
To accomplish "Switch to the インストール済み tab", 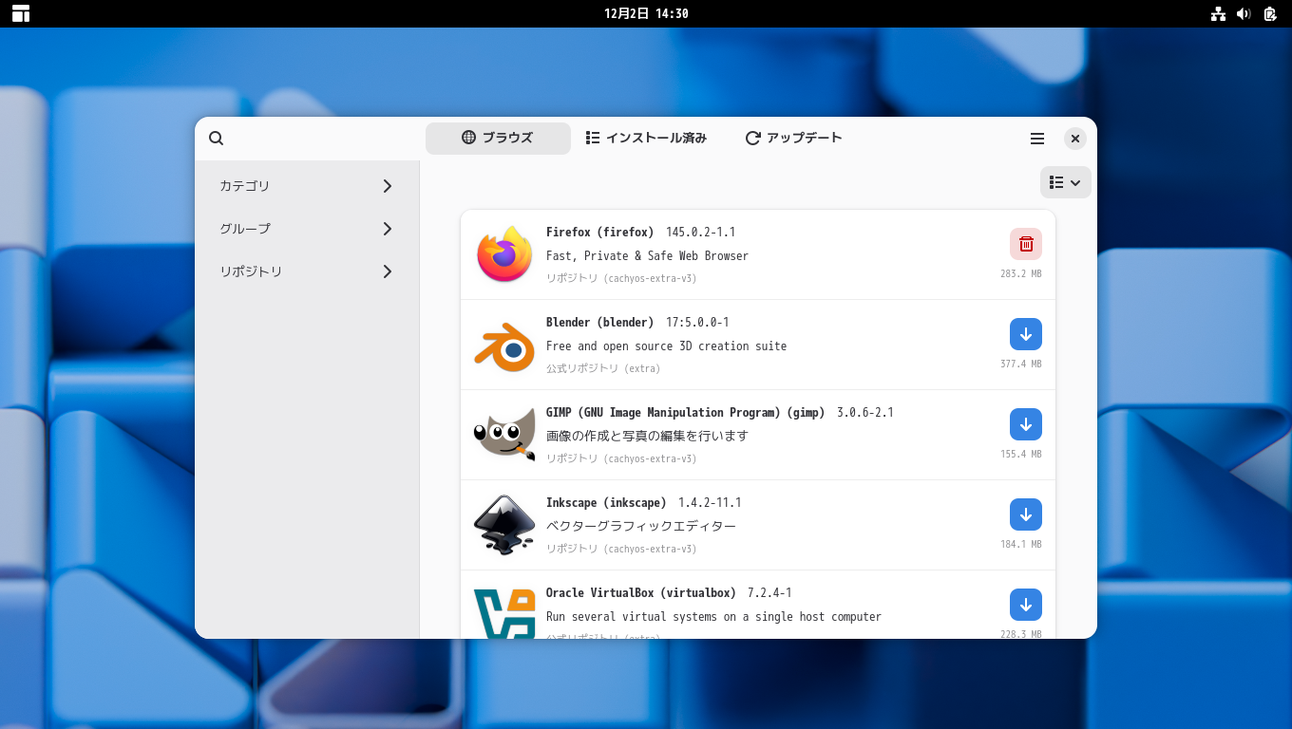I will 646,139.
